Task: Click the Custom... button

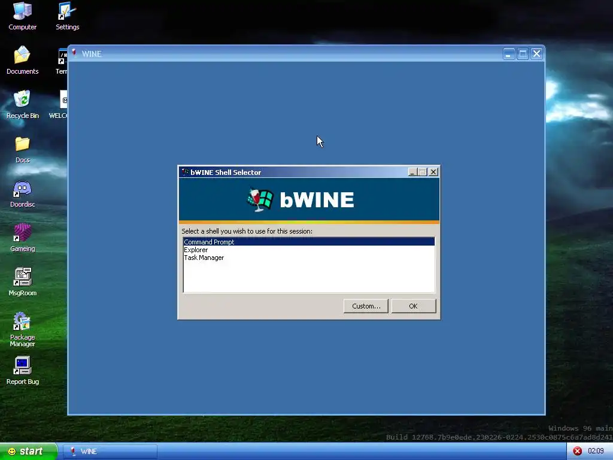Action: coord(366,306)
